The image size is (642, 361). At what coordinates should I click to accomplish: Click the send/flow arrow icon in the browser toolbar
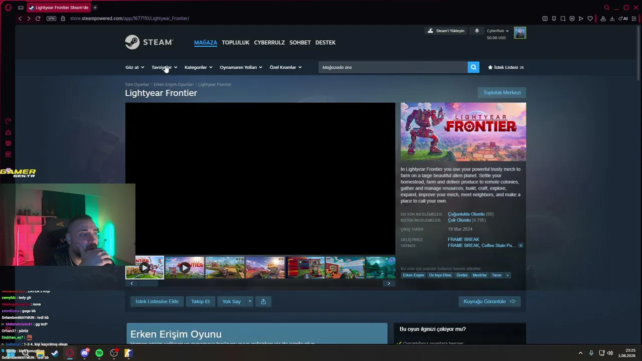(x=581, y=19)
